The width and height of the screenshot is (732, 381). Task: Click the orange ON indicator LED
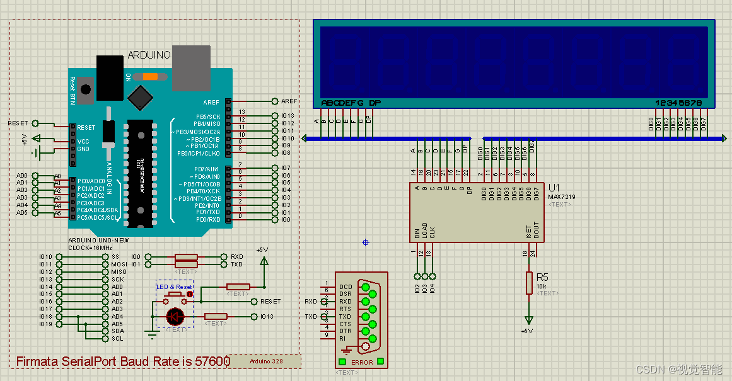click(150, 77)
